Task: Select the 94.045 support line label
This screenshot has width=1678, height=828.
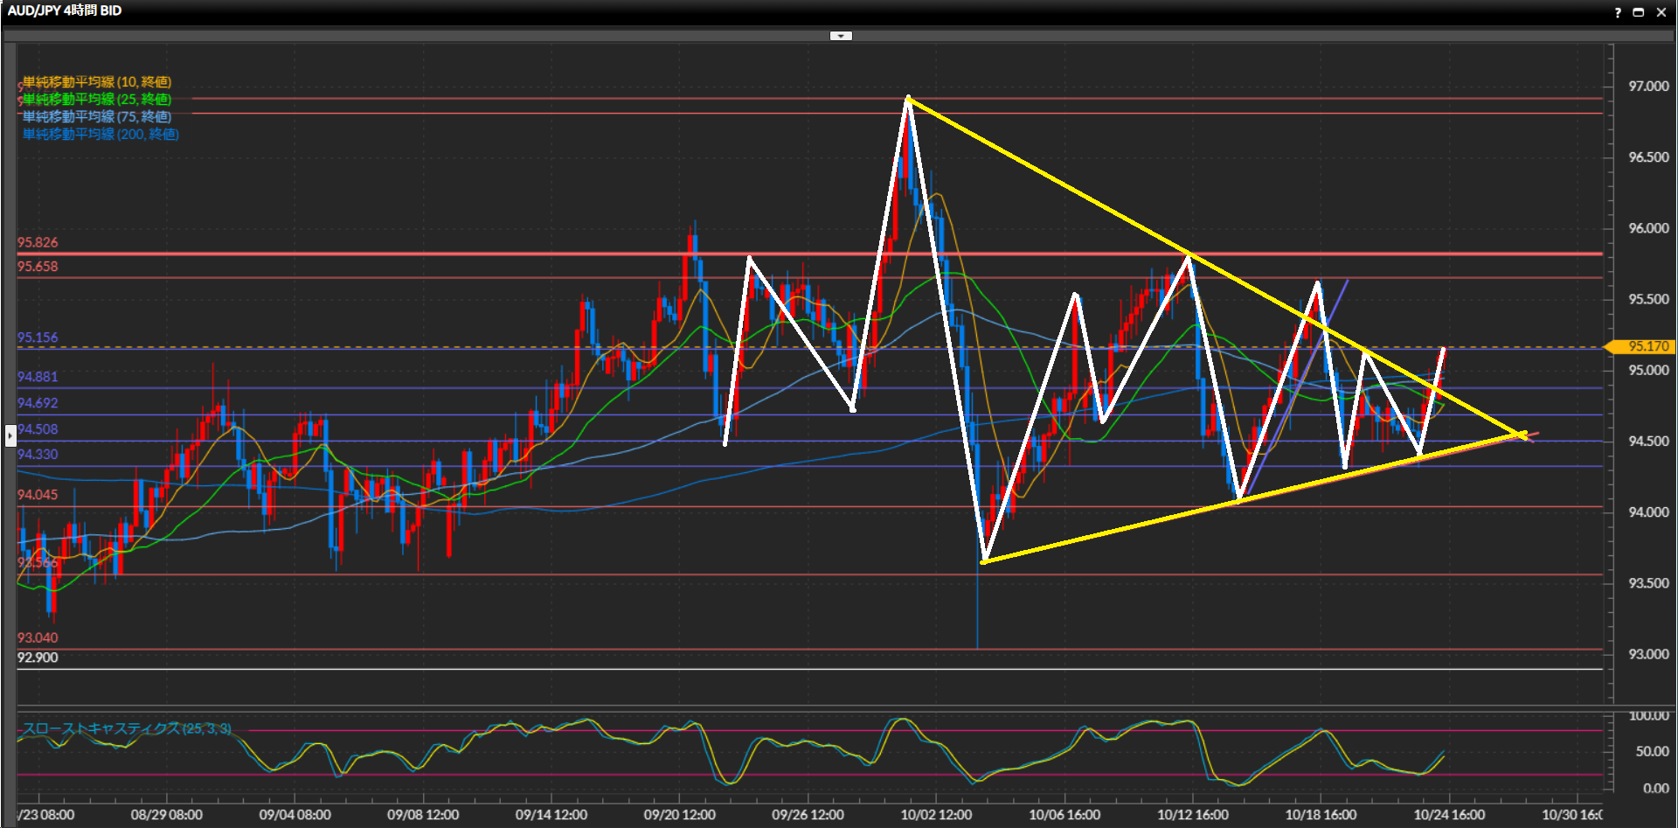Action: coord(38,495)
